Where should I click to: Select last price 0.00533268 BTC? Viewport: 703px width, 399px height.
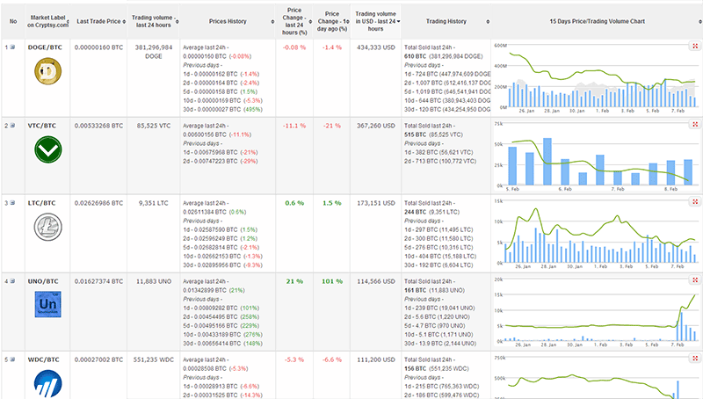[x=98, y=126]
